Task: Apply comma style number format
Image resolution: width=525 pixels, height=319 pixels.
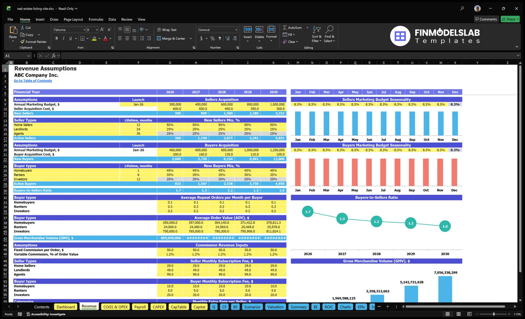Action: pyautogui.click(x=220, y=39)
